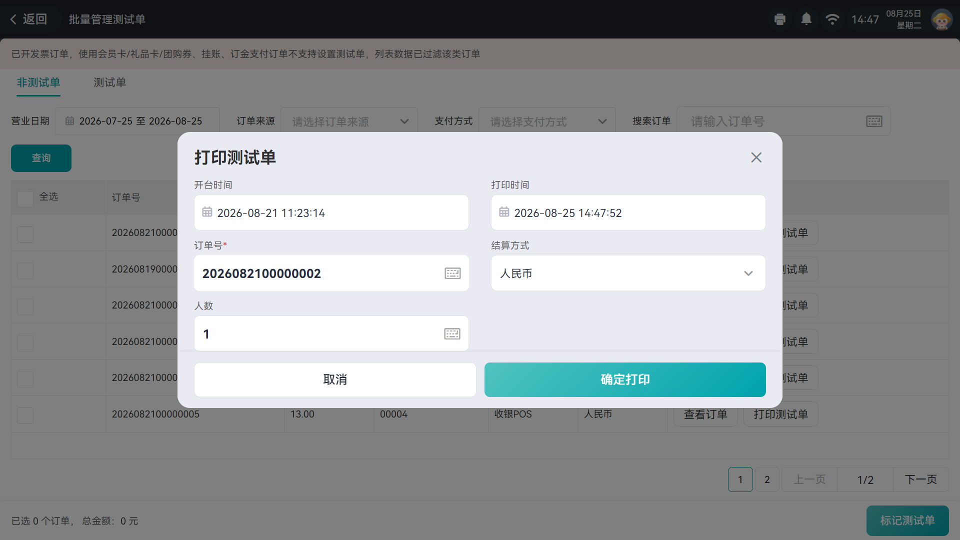Click the 上一页 pagination button

(x=809, y=479)
